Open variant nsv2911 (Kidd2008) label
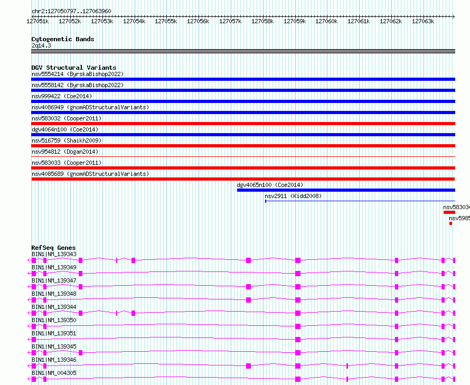470x385 pixels. [293, 196]
